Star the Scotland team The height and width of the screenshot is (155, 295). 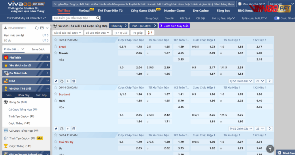56,94
